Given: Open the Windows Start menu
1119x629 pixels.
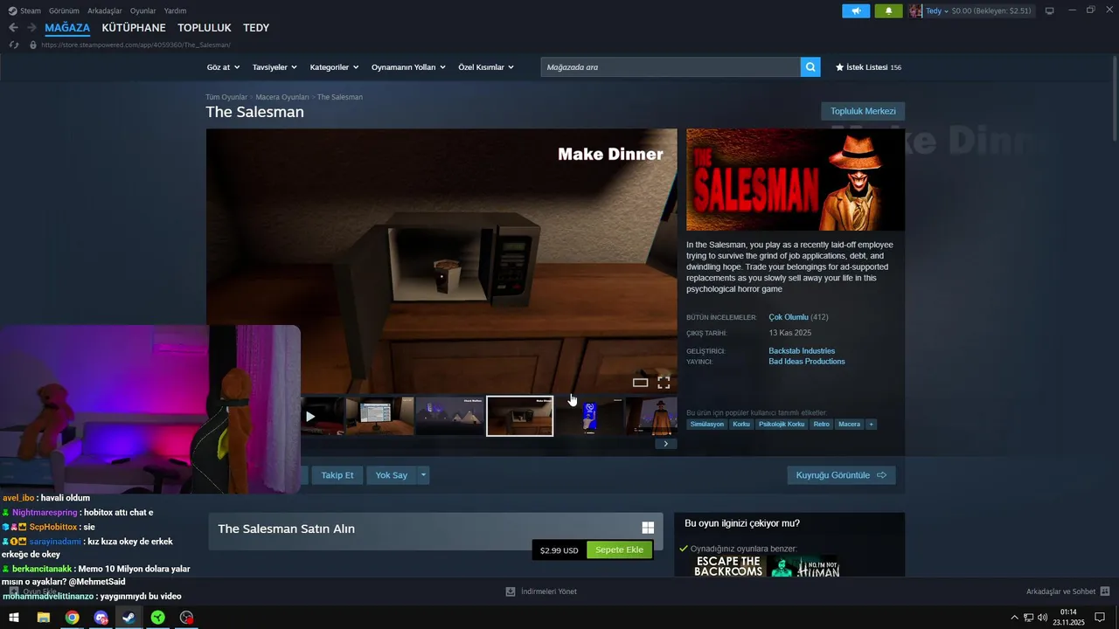Looking at the screenshot, I should click(14, 618).
